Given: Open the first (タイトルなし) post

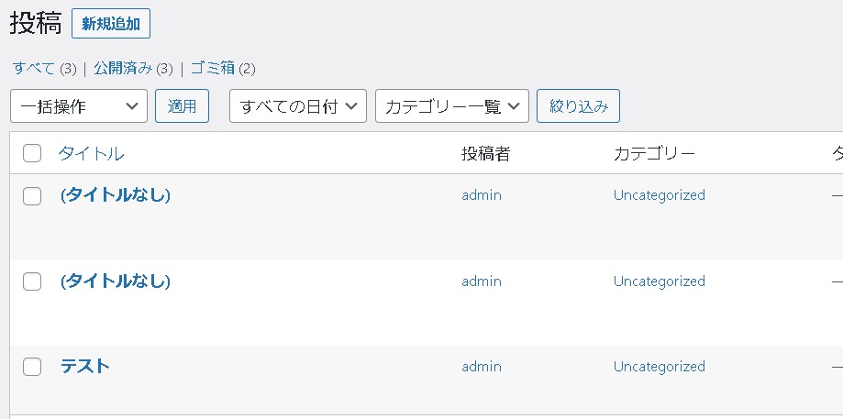Looking at the screenshot, I should (x=116, y=194).
